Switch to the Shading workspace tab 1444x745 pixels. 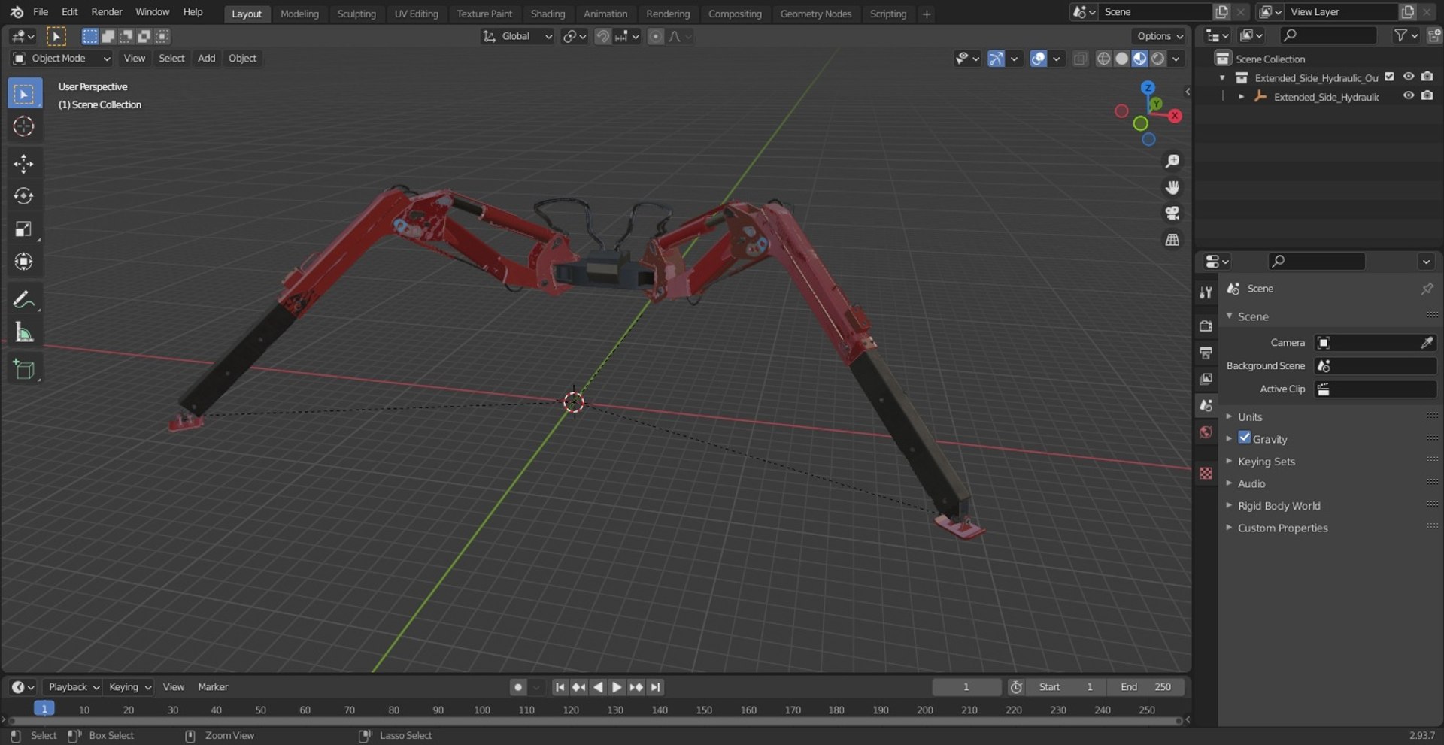tap(547, 14)
